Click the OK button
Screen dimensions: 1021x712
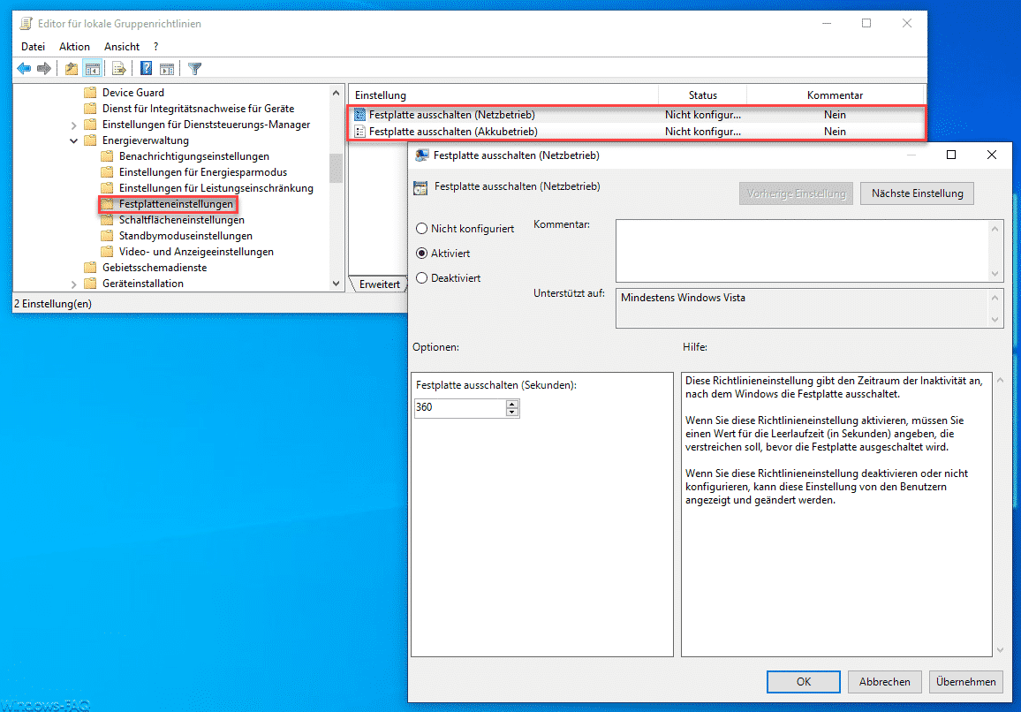pos(804,681)
